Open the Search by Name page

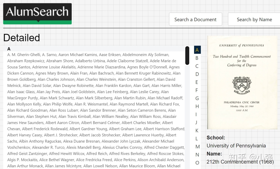click(x=254, y=19)
